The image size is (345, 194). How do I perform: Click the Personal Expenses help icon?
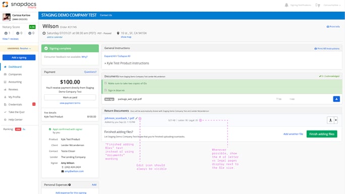click(70, 185)
